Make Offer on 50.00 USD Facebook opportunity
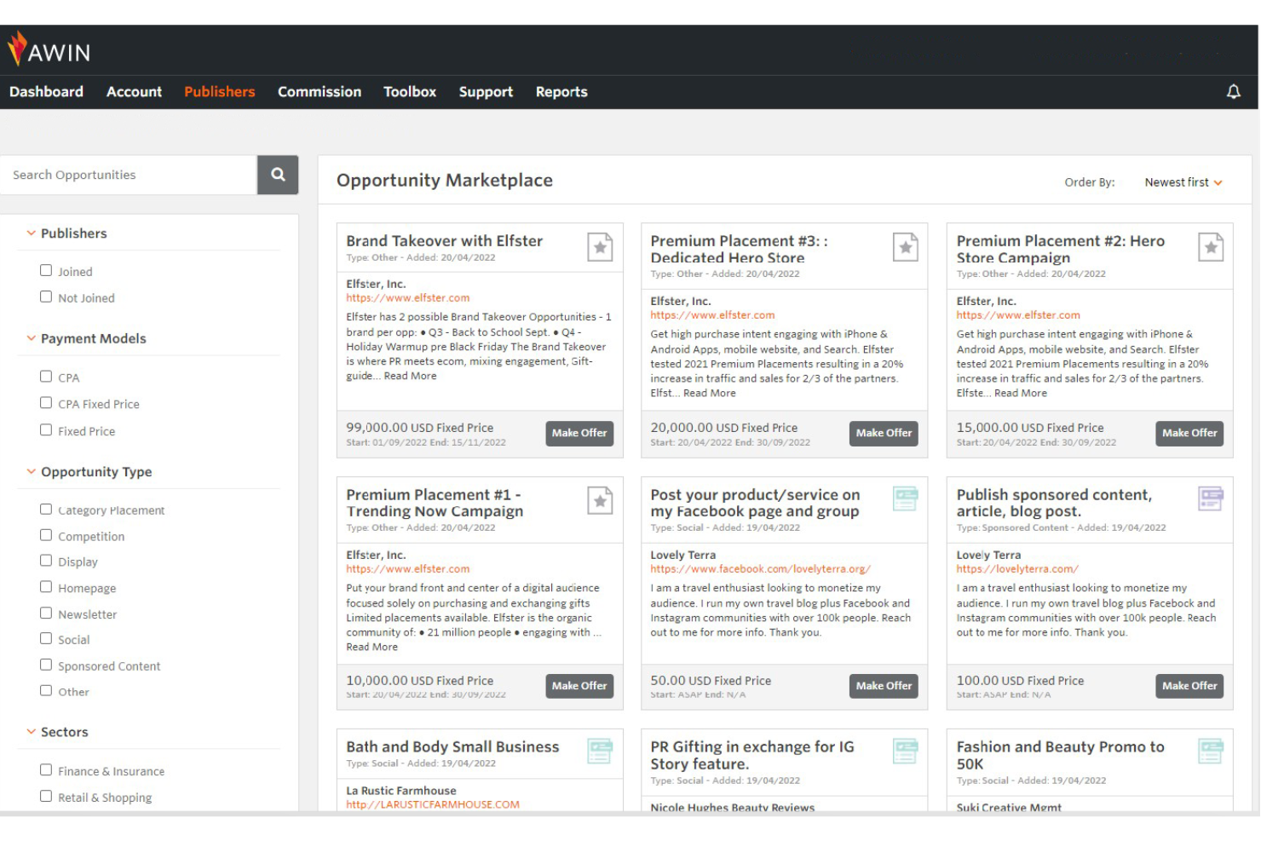This screenshot has height=841, width=1261. click(x=884, y=686)
